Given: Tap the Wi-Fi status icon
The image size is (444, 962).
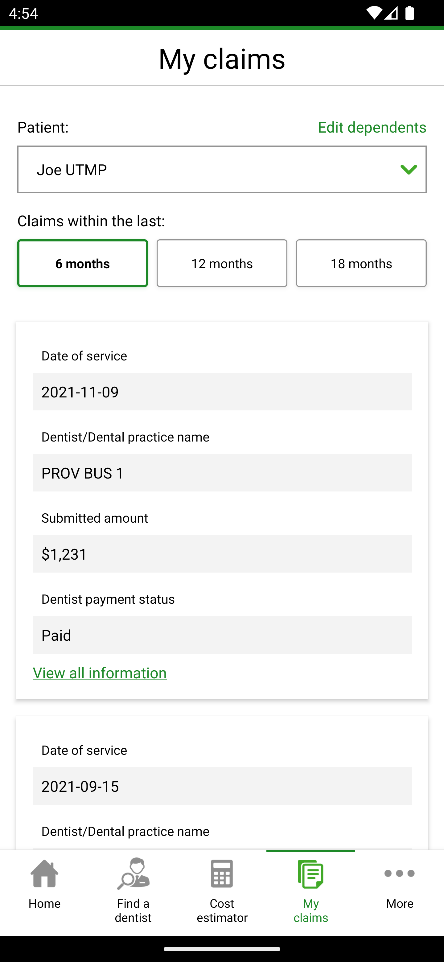Looking at the screenshot, I should click(373, 14).
